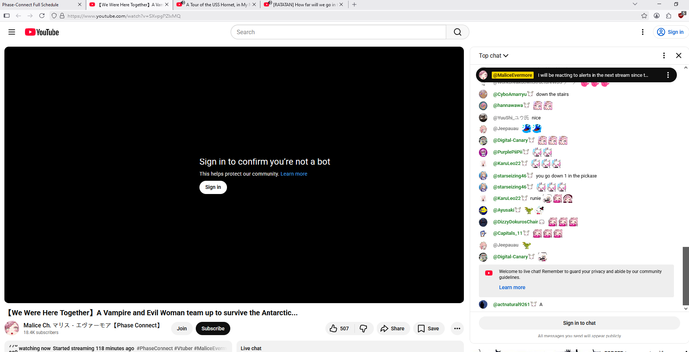Click the search magnifier button
Image resolution: width=689 pixels, height=352 pixels.
click(457, 32)
